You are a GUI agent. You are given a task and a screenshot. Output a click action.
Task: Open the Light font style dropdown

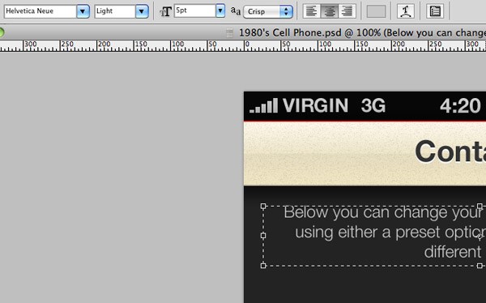[142, 11]
